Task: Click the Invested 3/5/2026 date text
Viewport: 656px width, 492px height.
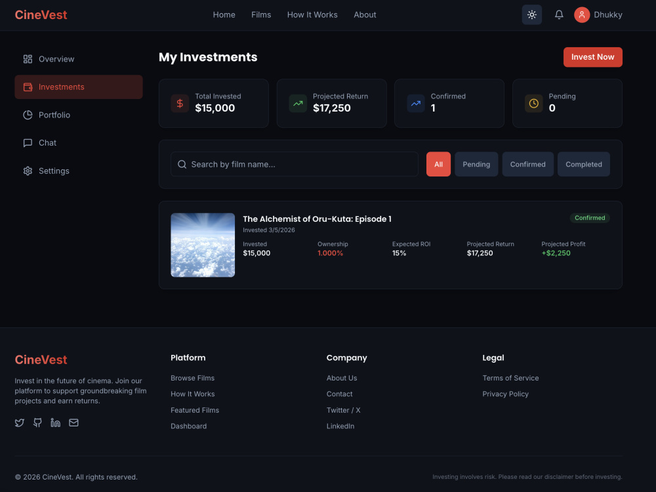Action: 268,230
